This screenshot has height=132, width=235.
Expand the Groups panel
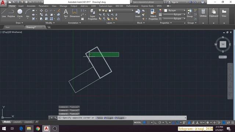pos(192,23)
